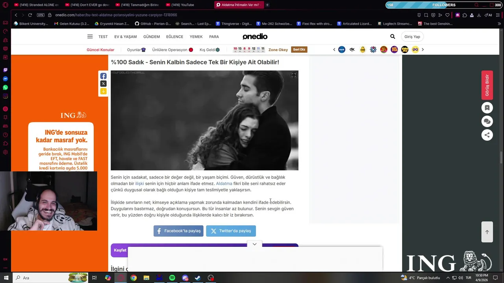Open the Zone Okey link
This screenshot has height=283, width=504.
click(x=278, y=50)
